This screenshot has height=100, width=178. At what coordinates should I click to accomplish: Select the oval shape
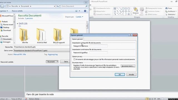click(x=126, y=9)
